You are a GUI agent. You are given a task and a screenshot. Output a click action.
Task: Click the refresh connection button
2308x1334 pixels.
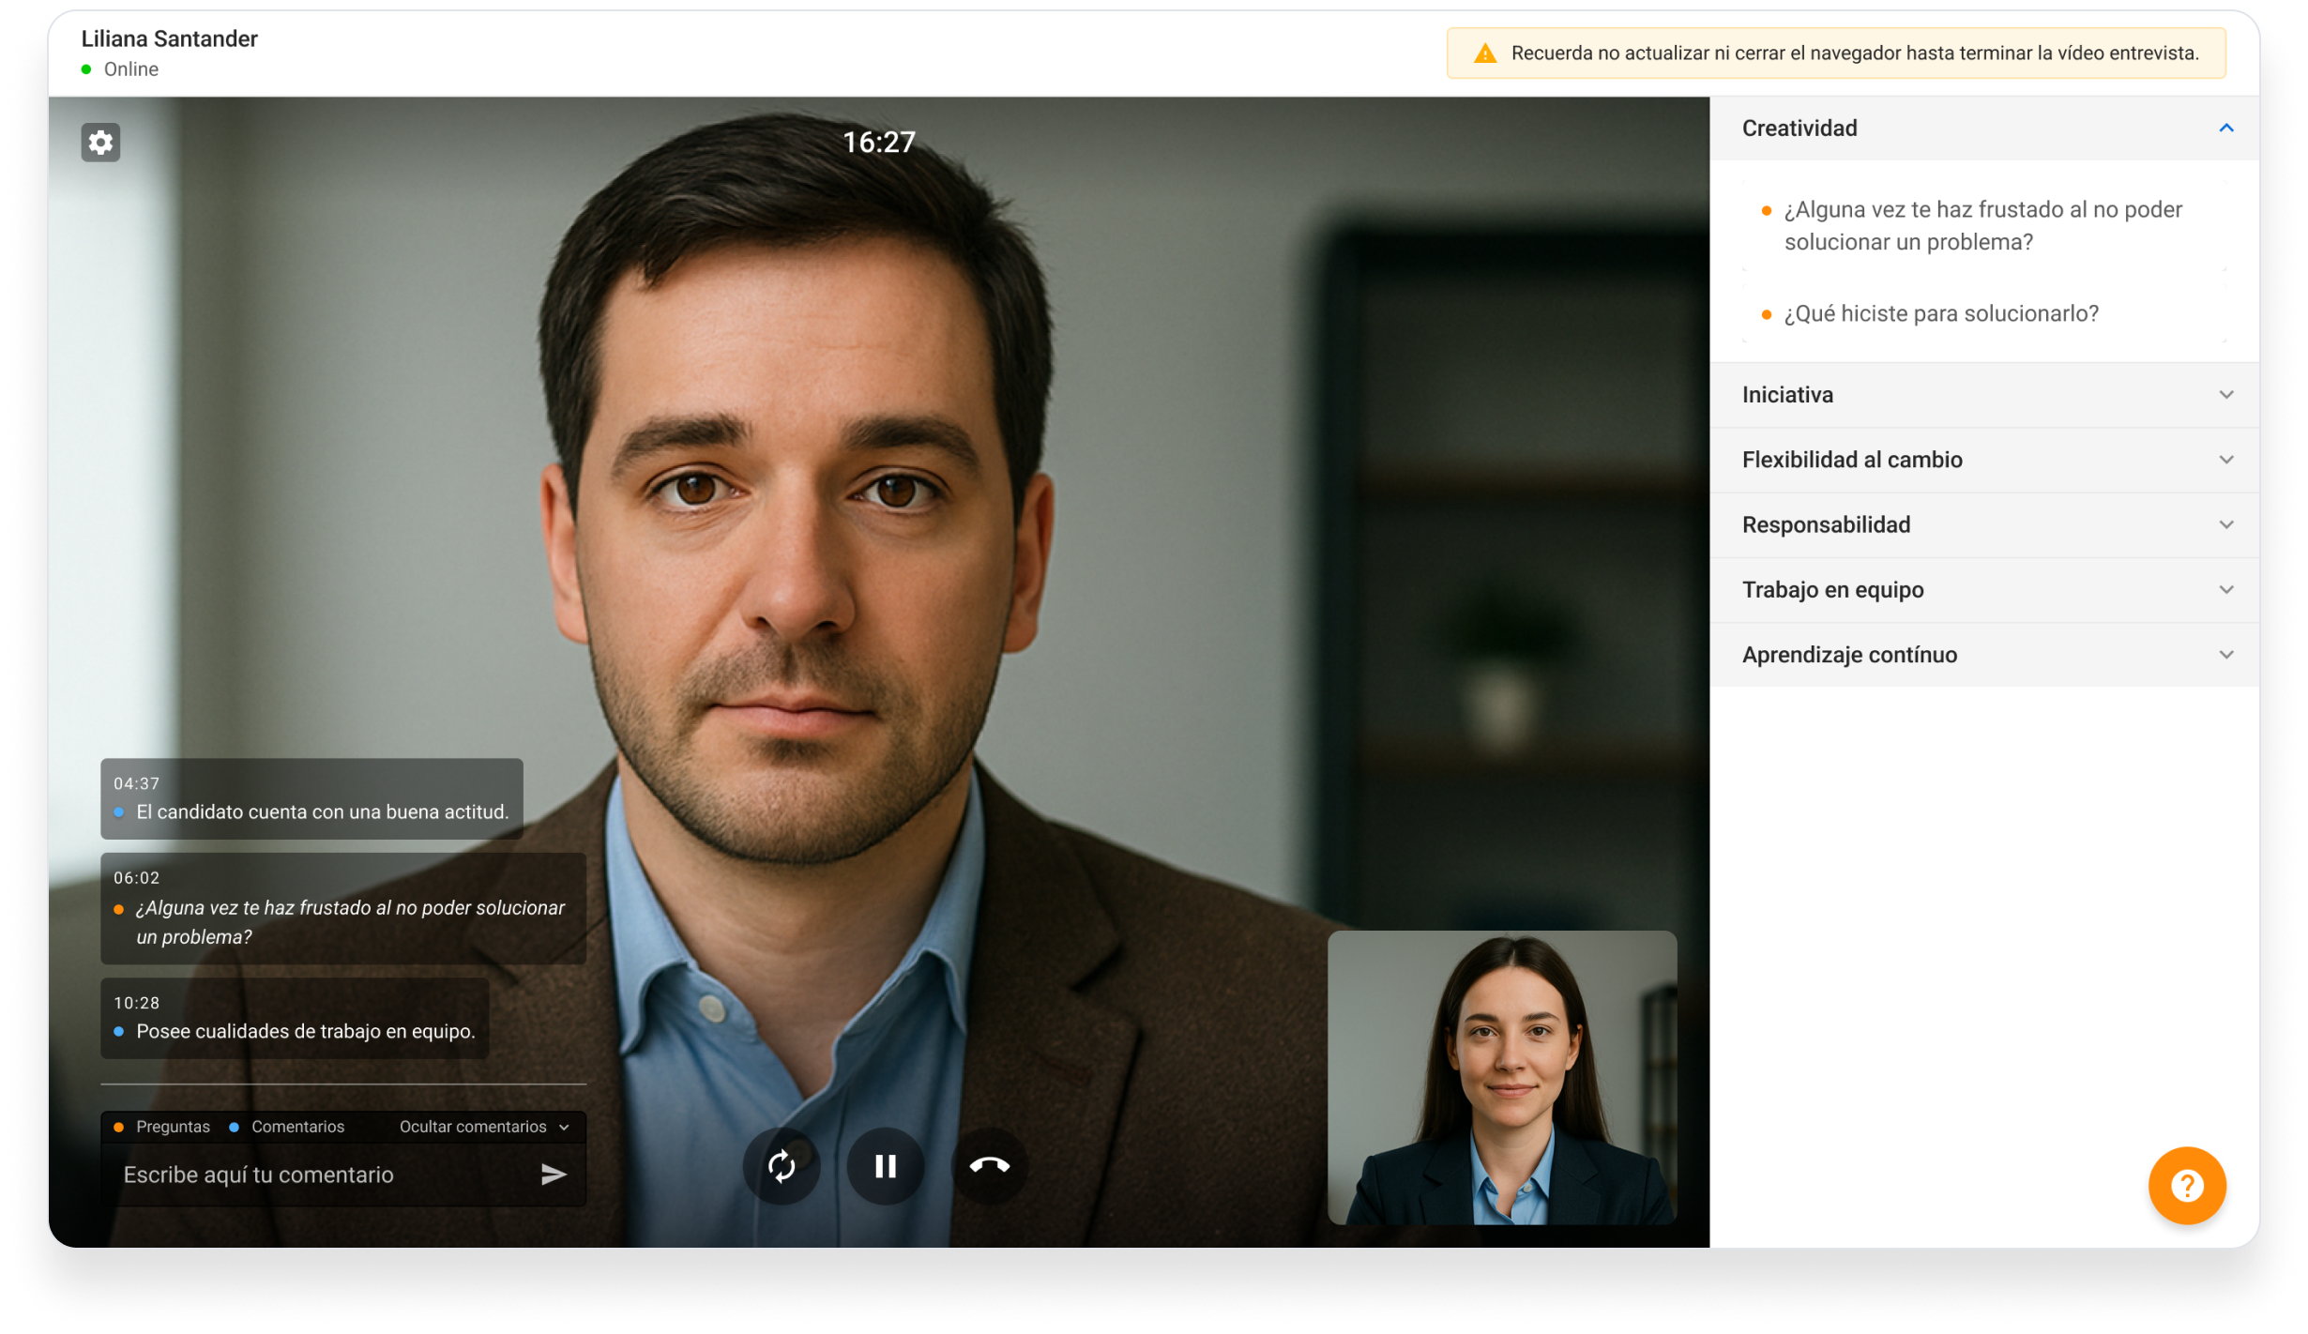click(782, 1166)
